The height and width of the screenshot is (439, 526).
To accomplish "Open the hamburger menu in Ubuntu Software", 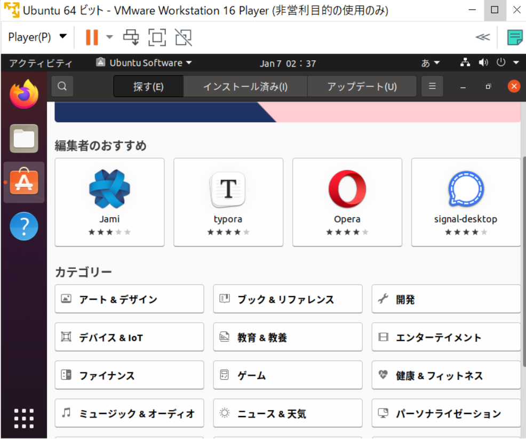I will [x=432, y=86].
